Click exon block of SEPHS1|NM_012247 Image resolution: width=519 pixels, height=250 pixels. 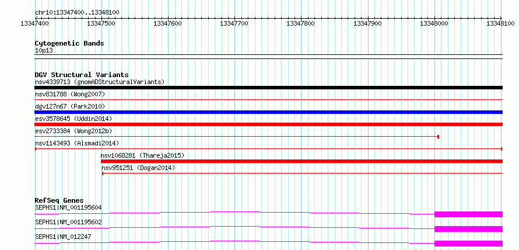tap(469, 244)
